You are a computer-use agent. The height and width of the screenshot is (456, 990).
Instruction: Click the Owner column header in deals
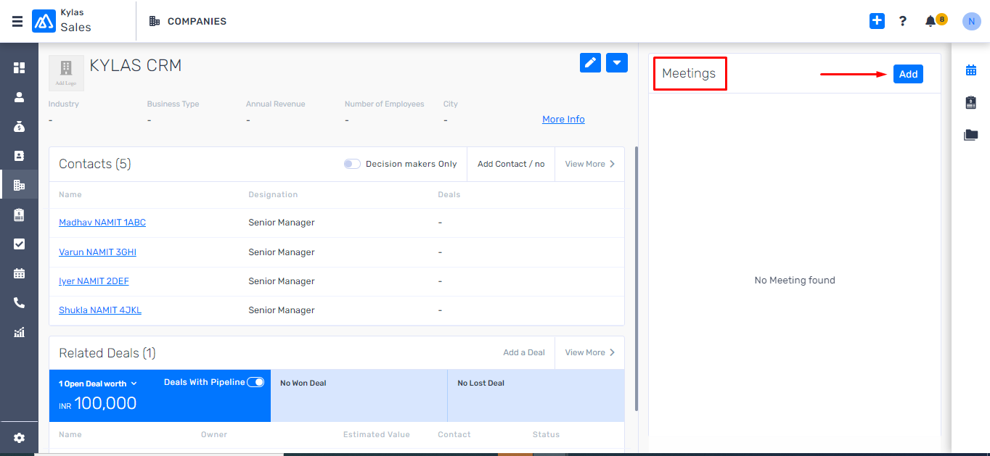tap(214, 435)
